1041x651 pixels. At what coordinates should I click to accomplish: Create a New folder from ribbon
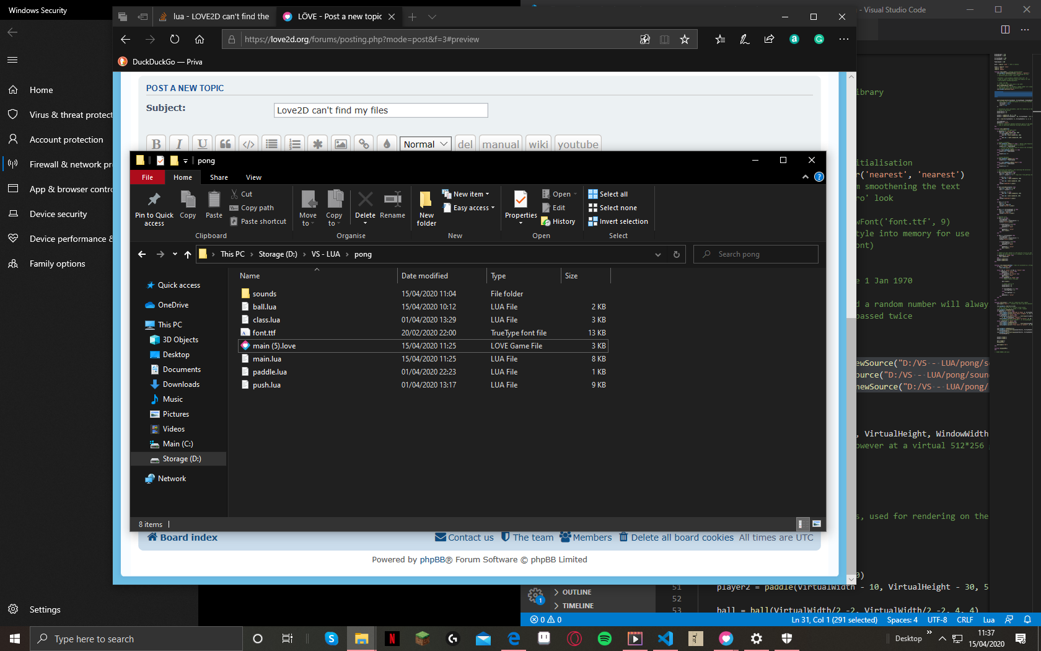(426, 208)
